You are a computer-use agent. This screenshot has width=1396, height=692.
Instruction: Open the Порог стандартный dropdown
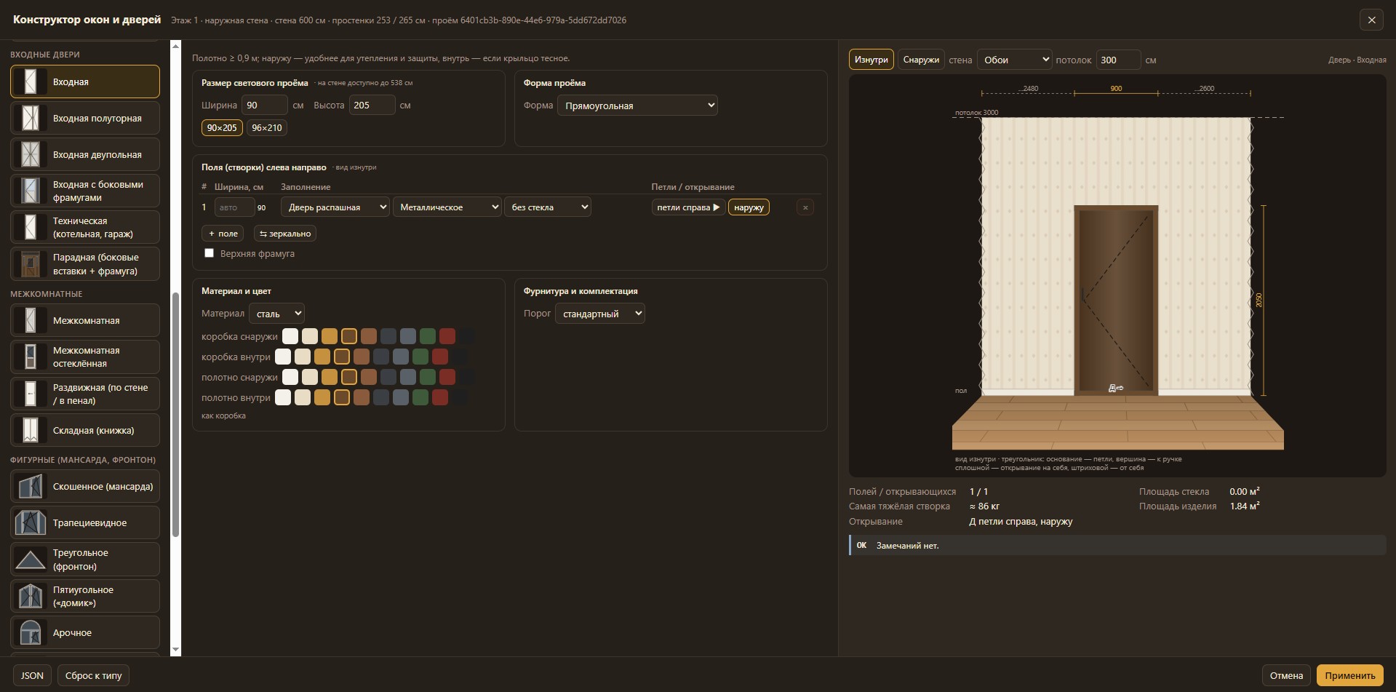[x=599, y=314]
